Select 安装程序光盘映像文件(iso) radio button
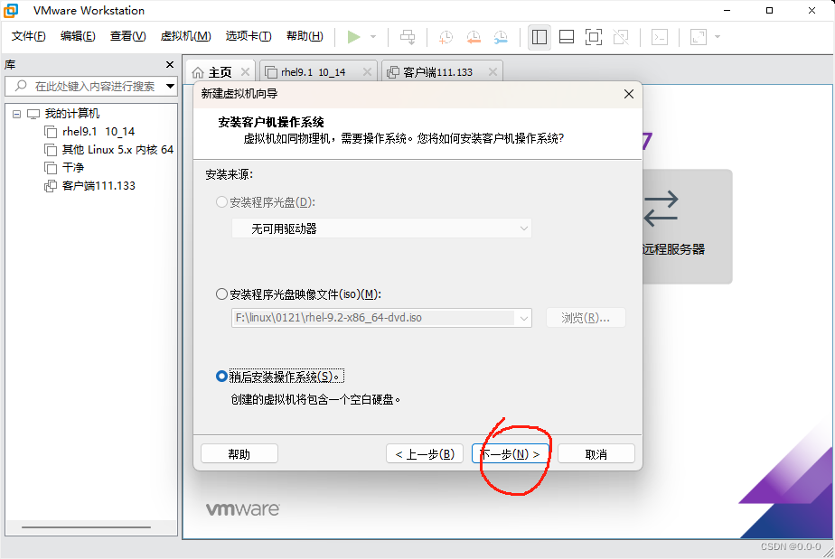The width and height of the screenshot is (835, 559). (221, 294)
